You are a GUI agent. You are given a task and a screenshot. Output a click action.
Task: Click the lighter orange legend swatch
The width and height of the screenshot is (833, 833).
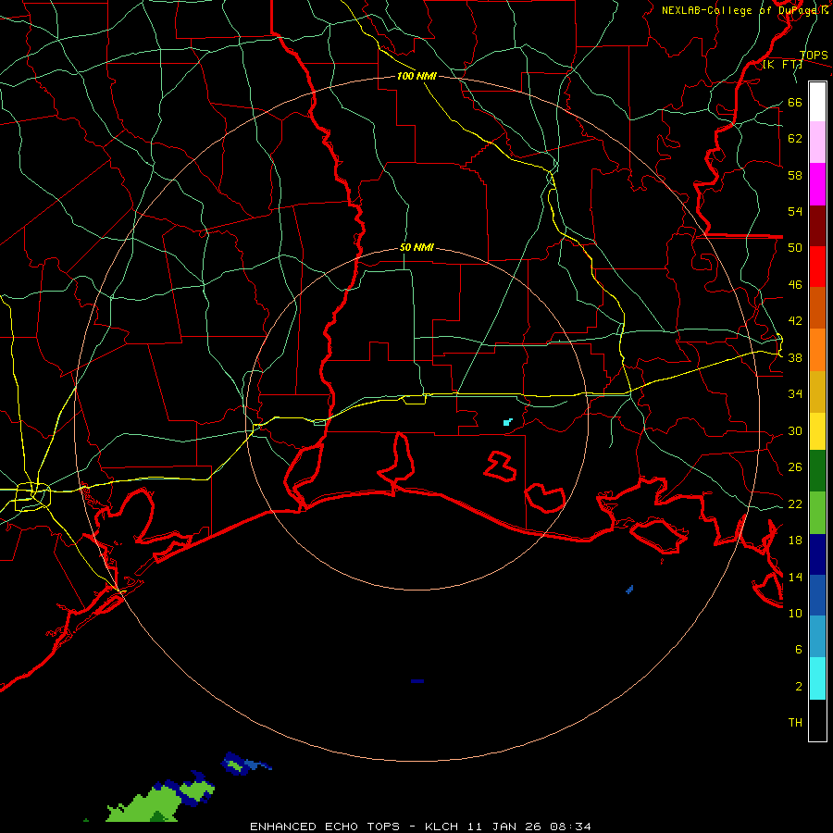coord(817,350)
